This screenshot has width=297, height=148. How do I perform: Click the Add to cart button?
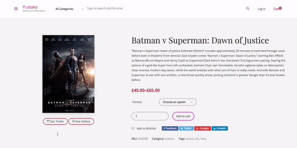[183, 116]
